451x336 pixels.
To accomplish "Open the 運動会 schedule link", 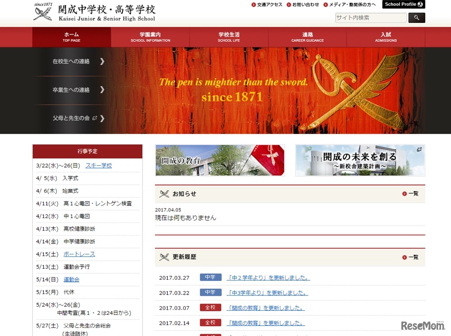I will click(71, 279).
